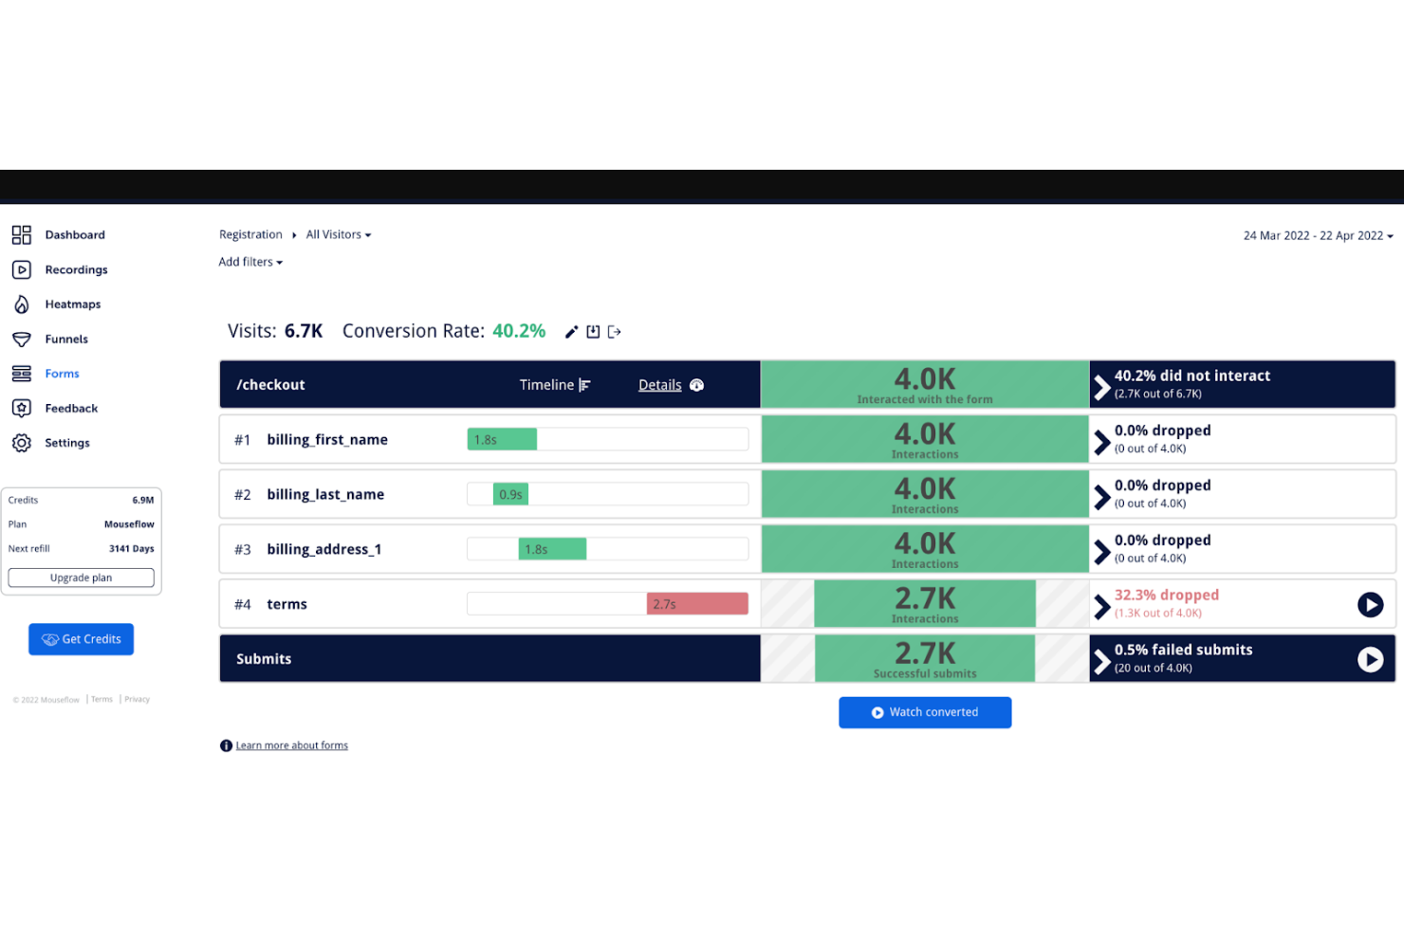
Task: Open the Learn more about forms link
Action: click(x=291, y=744)
